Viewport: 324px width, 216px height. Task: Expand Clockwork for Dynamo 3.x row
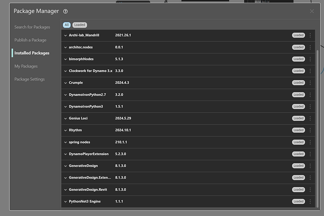(x=65, y=71)
